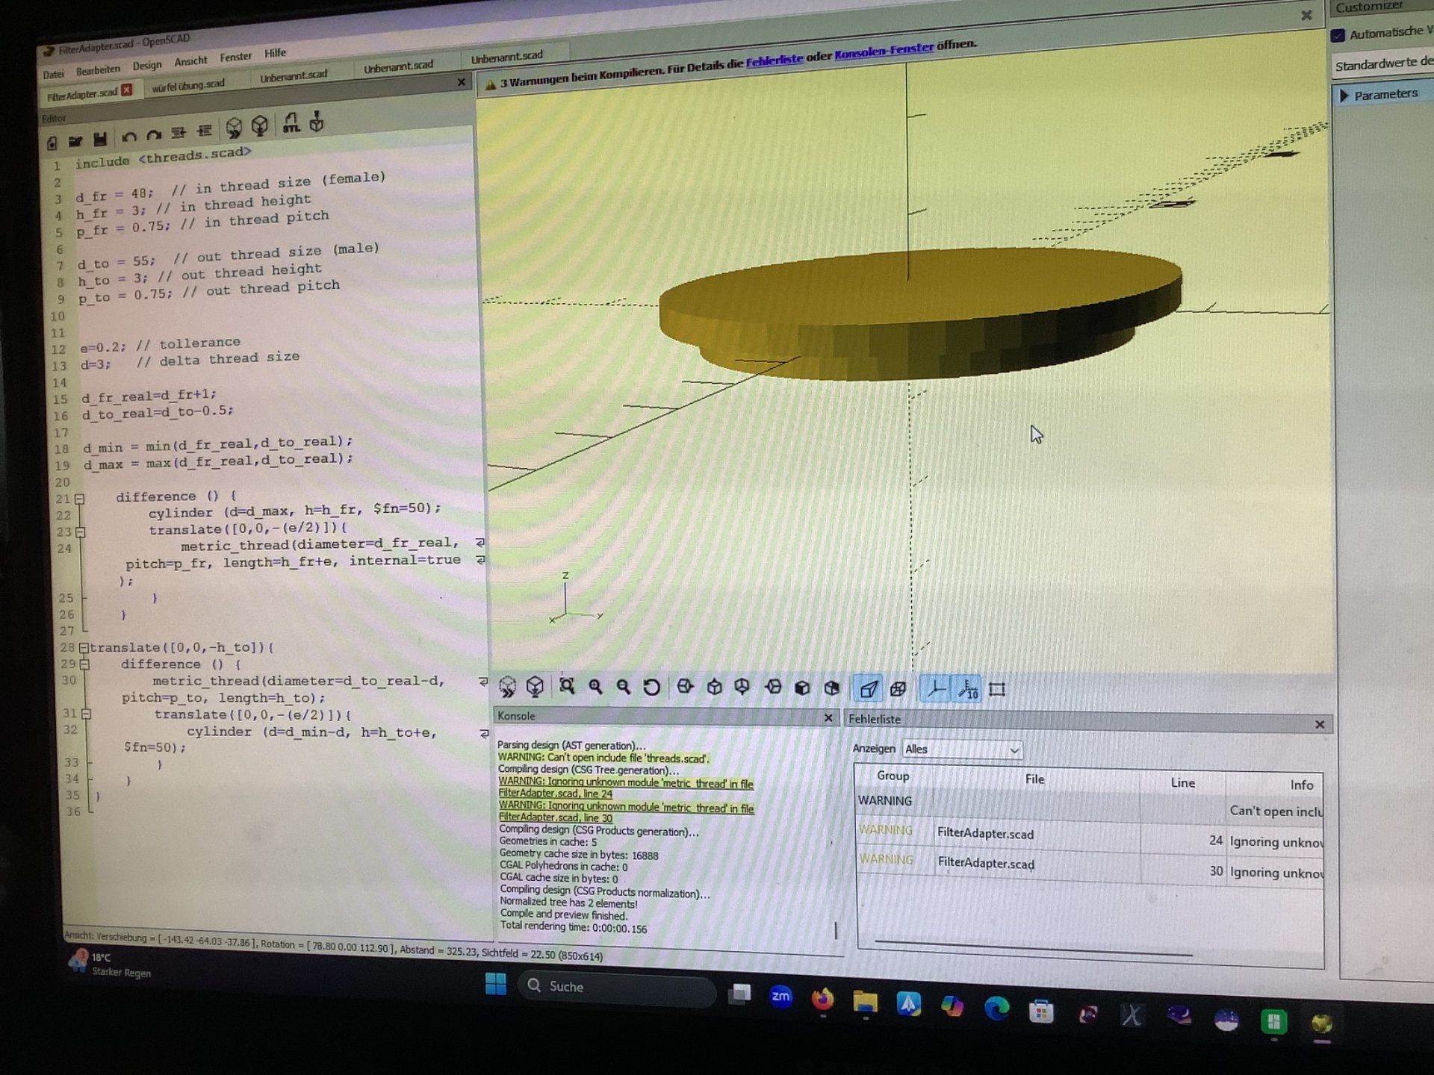
Task: Open the Datei menu
Action: click(54, 75)
